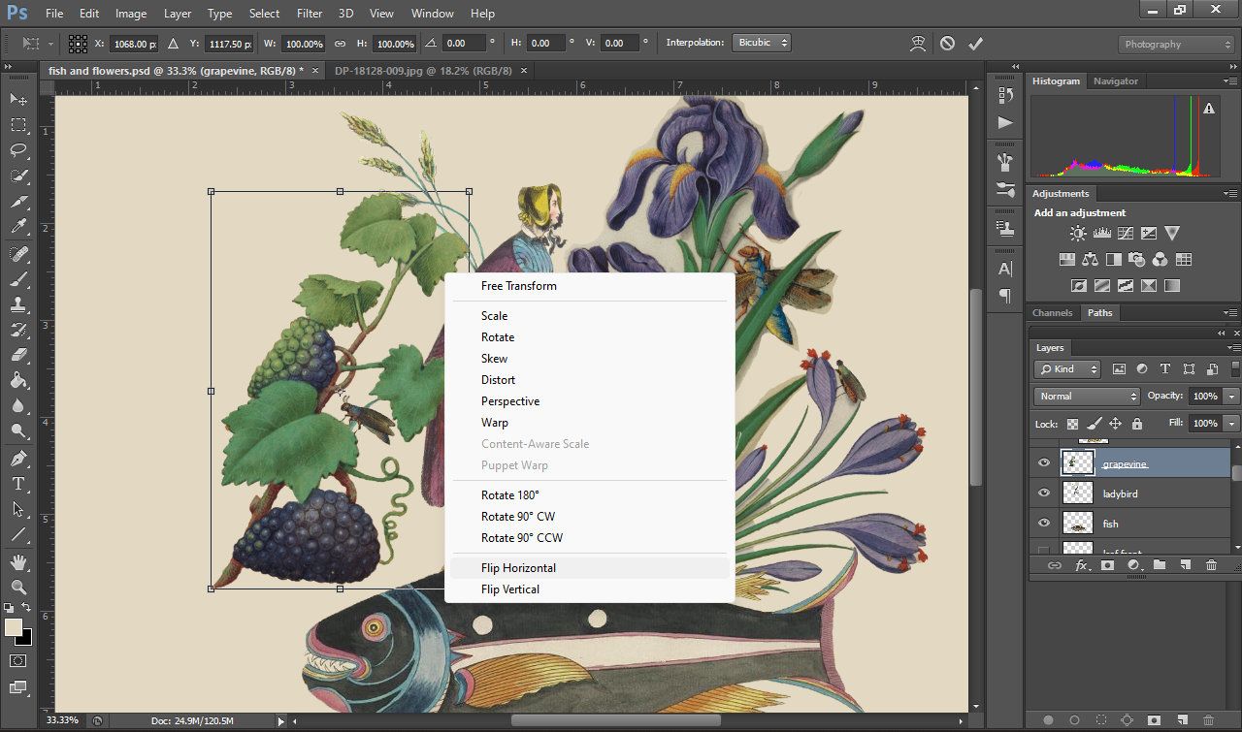
Task: Select the Type tool in toolbar
Action: 18,483
